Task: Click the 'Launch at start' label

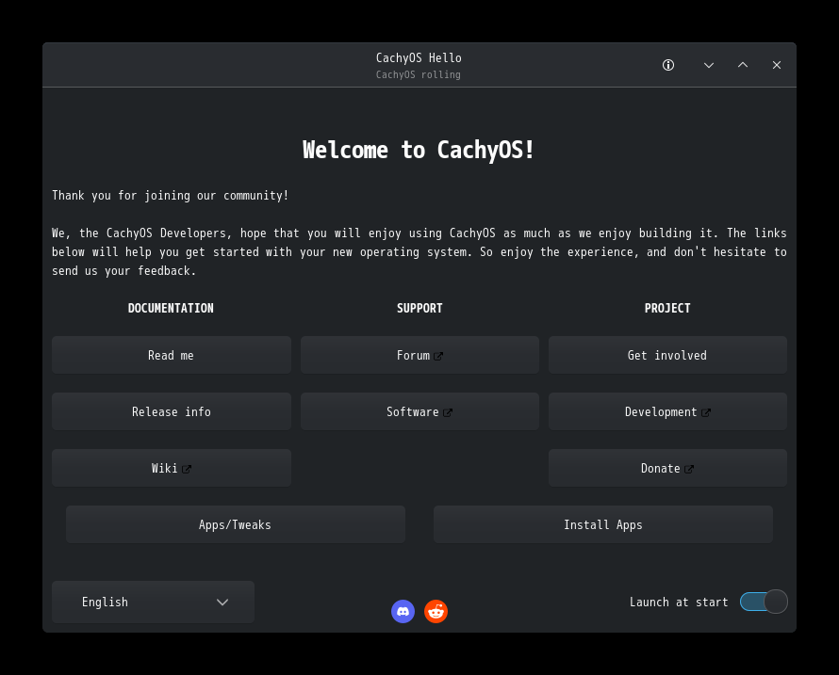Action: (679, 603)
